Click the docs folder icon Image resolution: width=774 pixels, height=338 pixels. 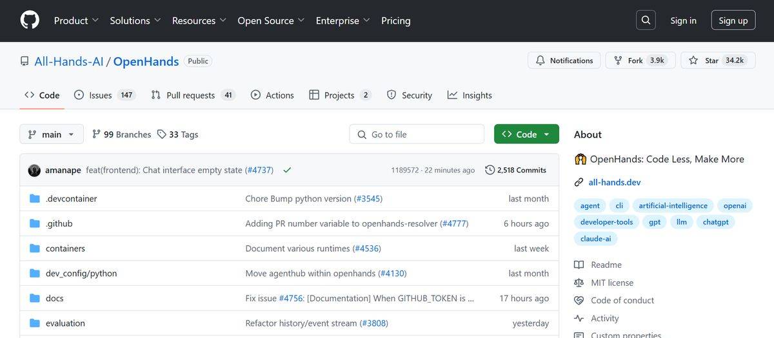tap(35, 298)
